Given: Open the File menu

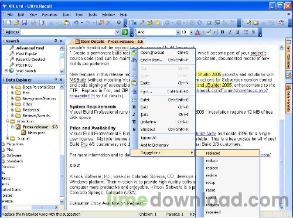Looking at the screenshot, I should [10, 15].
